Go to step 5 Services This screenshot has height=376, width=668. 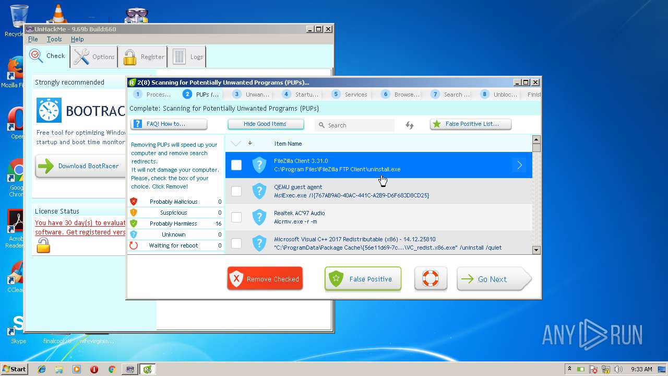(350, 95)
